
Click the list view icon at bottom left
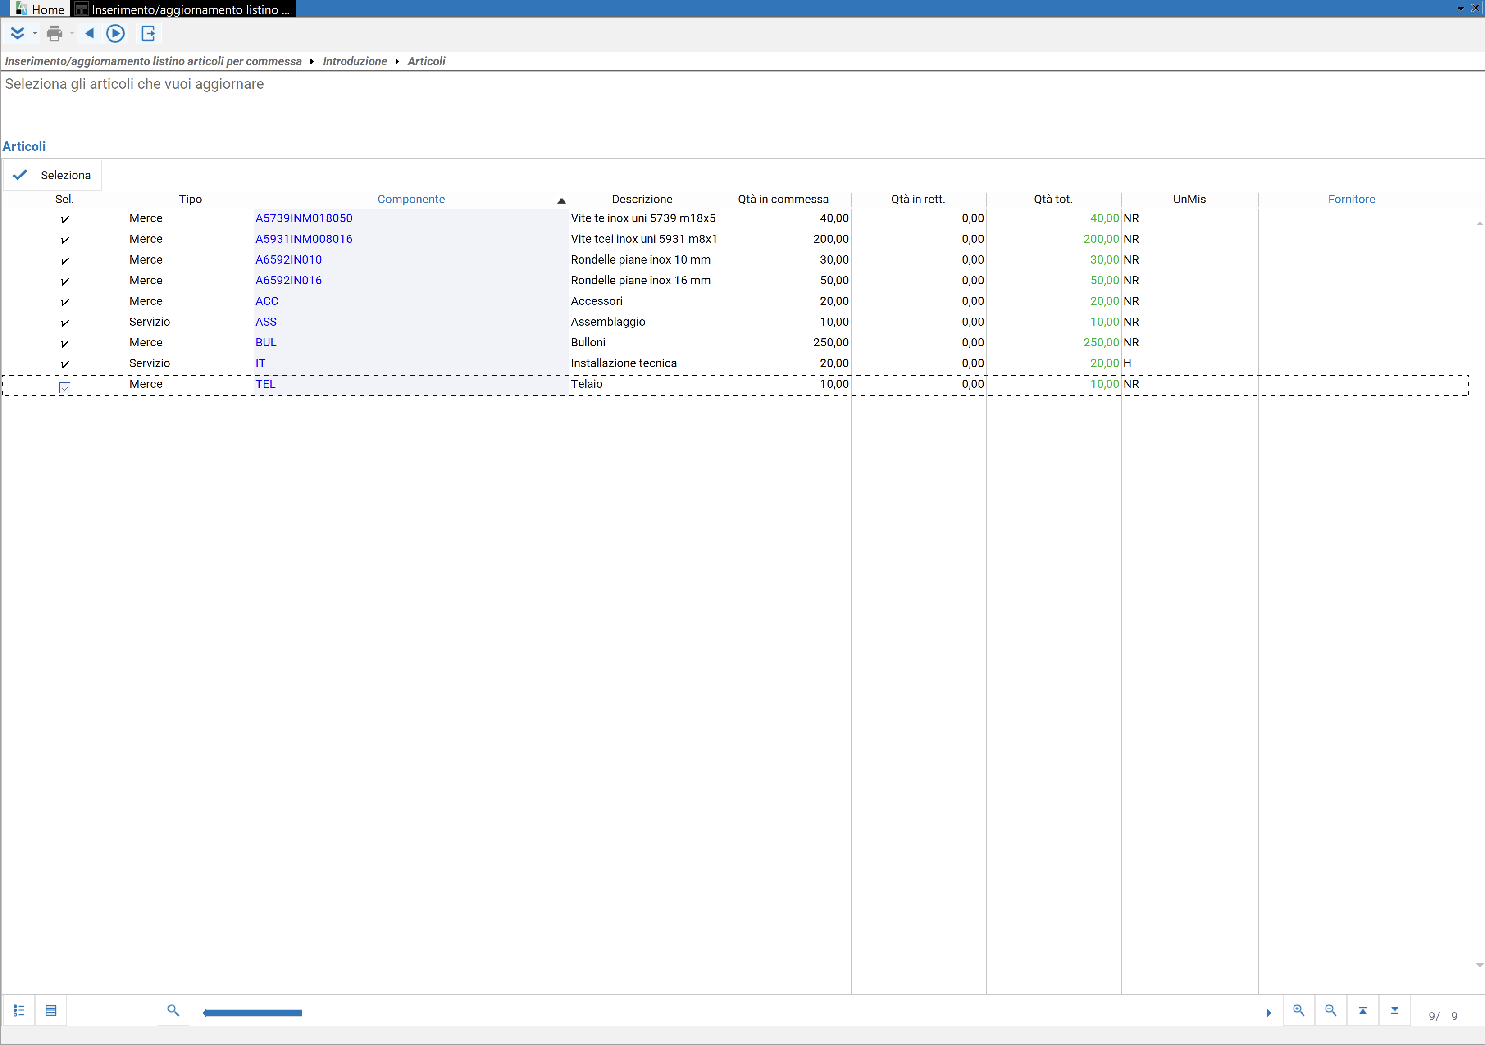[x=19, y=1010]
